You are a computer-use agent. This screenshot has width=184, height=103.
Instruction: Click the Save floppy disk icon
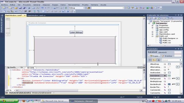(20, 8)
